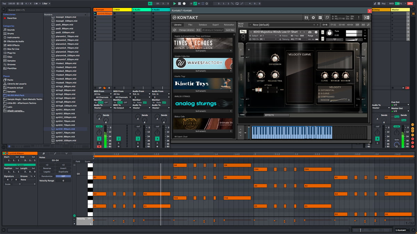This screenshot has width=417, height=234.
Task: Start playback with the transport Play button
Action: point(175,3)
